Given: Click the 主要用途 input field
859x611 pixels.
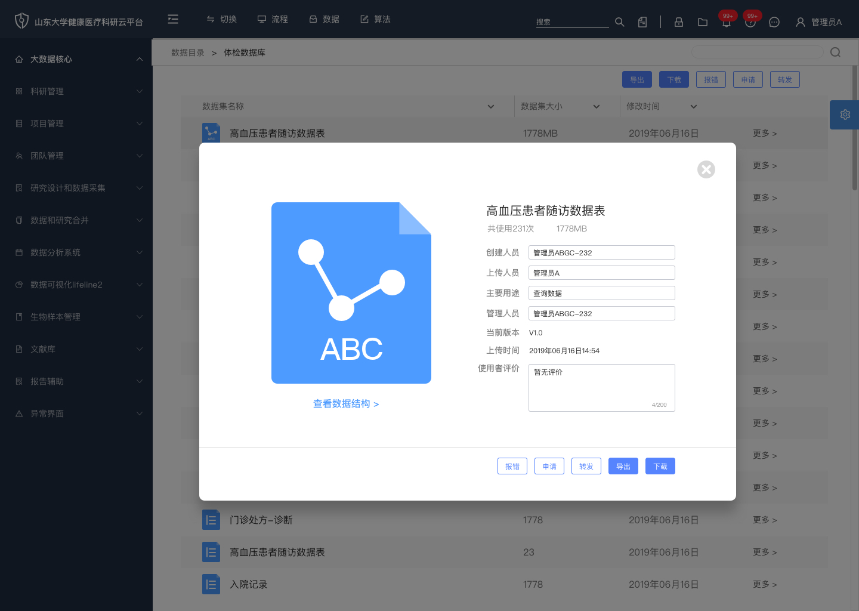Looking at the screenshot, I should point(602,293).
